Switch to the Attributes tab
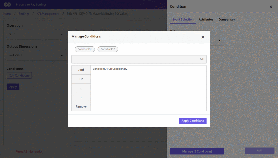This screenshot has width=278, height=158. tap(206, 20)
